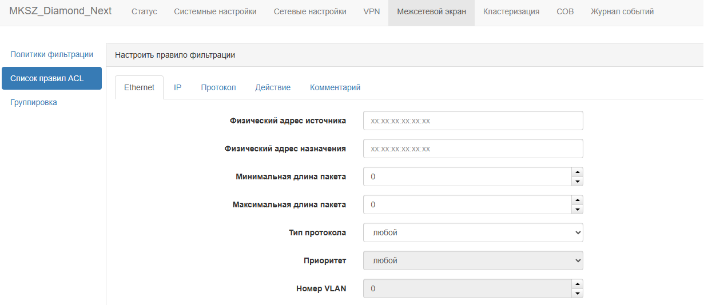Open the Тип протокола dropdown
The height and width of the screenshot is (305, 704).
(x=473, y=232)
